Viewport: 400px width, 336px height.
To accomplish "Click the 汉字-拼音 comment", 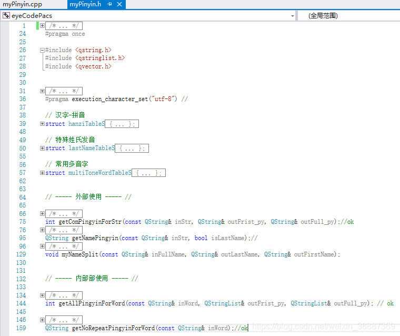I will 65,115.
